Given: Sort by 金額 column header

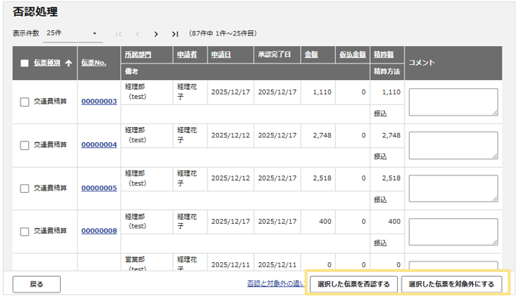Looking at the screenshot, I should click(311, 54).
